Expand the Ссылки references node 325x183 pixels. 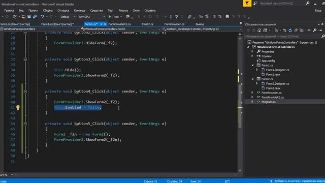point(252,56)
